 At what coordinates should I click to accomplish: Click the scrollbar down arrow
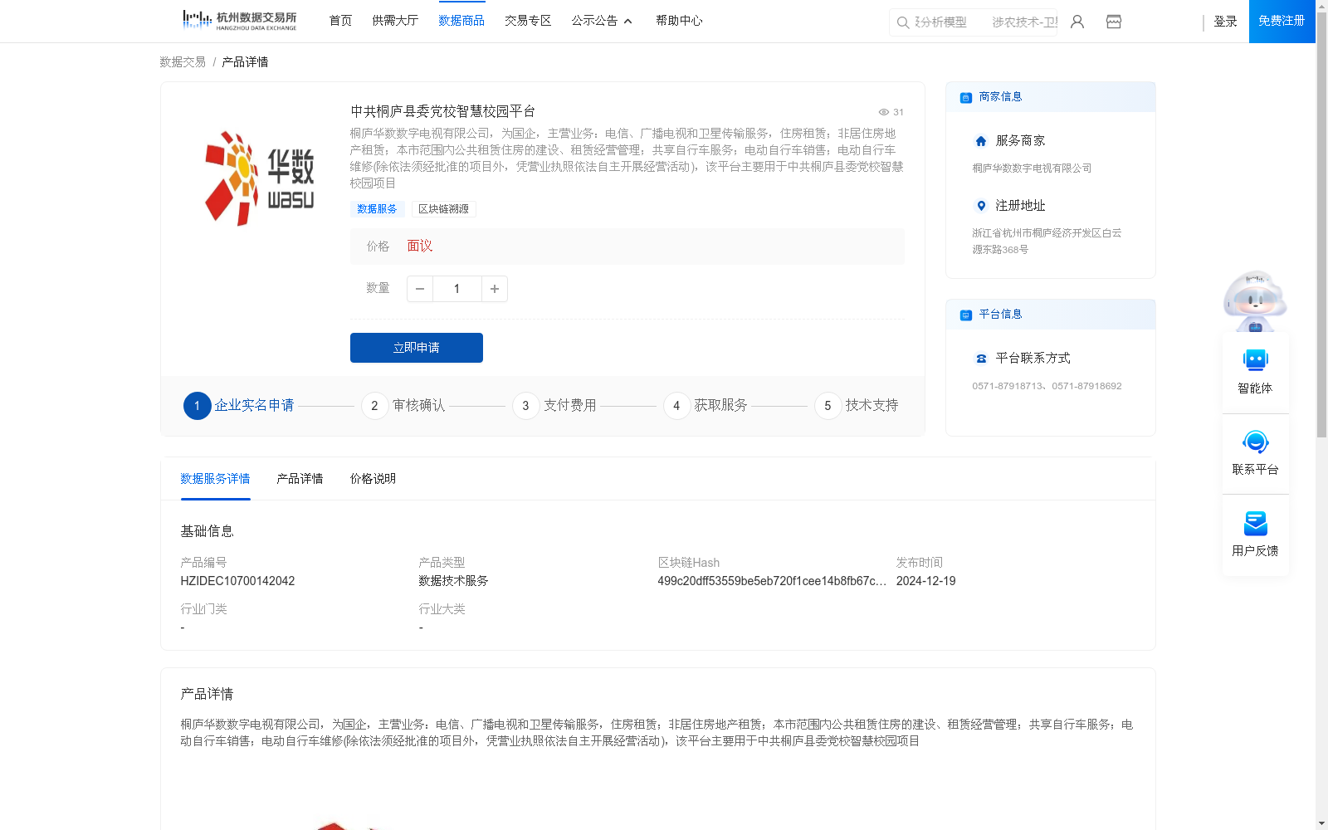(x=1321, y=823)
